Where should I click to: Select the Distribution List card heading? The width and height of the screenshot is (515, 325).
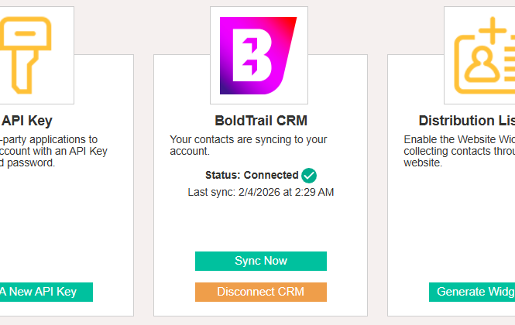pos(467,121)
